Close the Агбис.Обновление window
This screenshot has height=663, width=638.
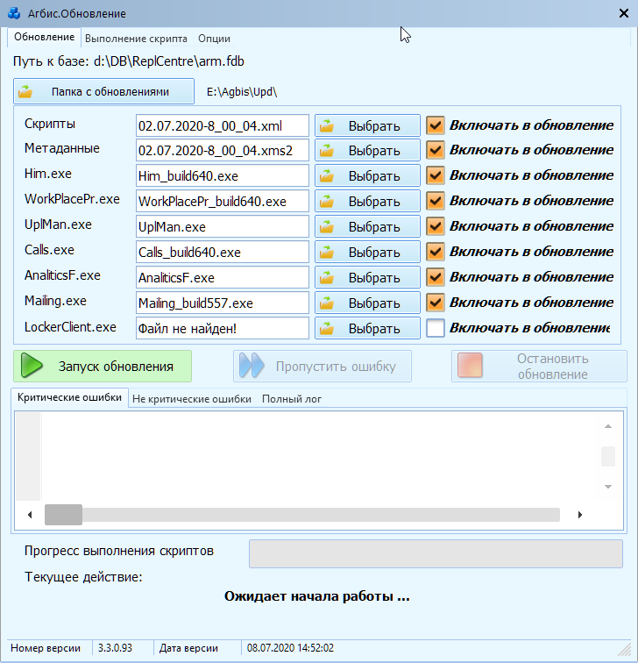pos(624,13)
